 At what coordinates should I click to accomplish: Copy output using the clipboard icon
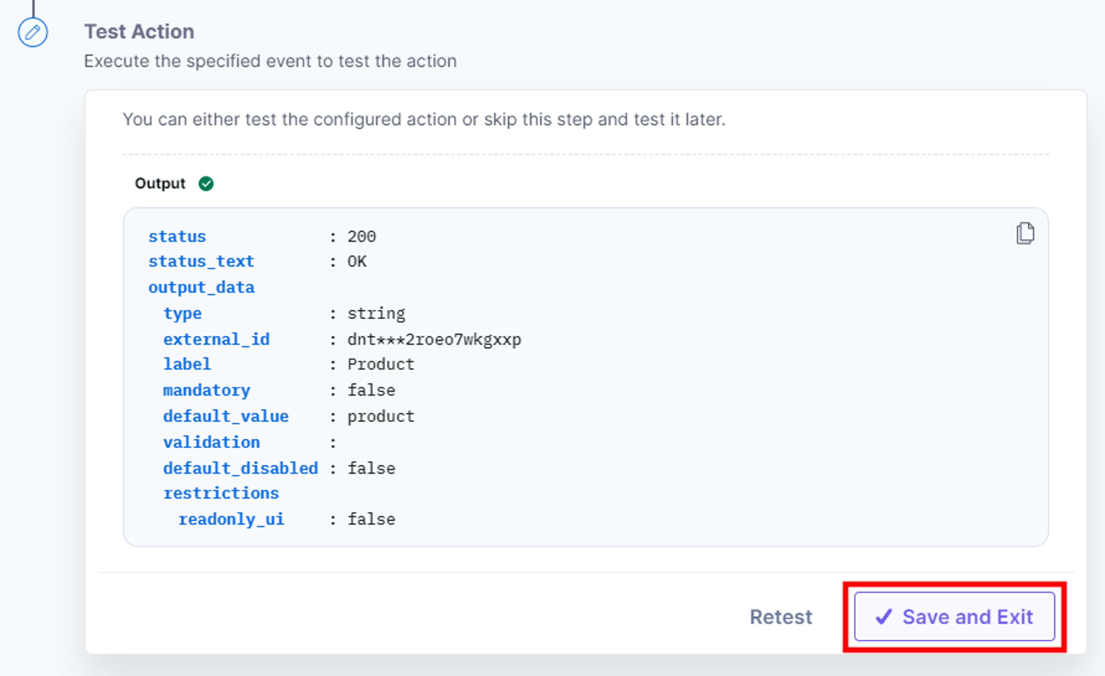(1025, 233)
